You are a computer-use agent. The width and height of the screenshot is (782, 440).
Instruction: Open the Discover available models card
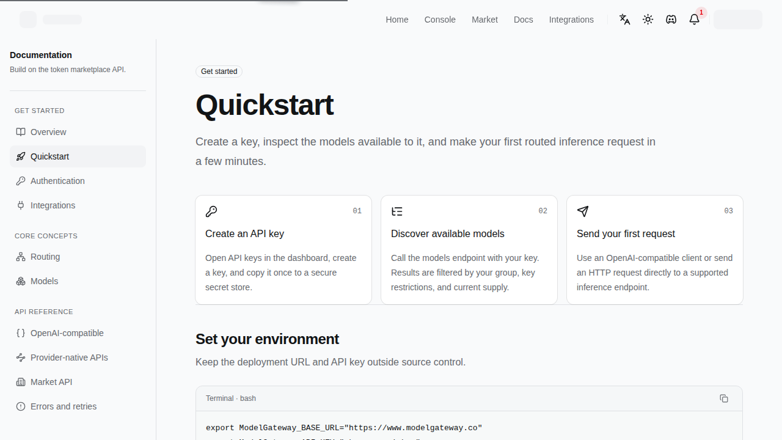click(469, 250)
